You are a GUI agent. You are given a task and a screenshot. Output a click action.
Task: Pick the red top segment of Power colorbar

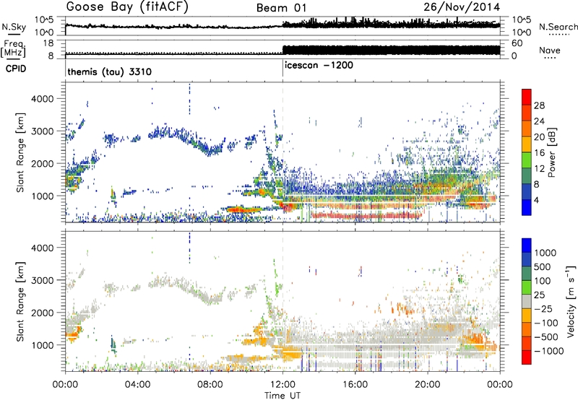click(x=527, y=97)
